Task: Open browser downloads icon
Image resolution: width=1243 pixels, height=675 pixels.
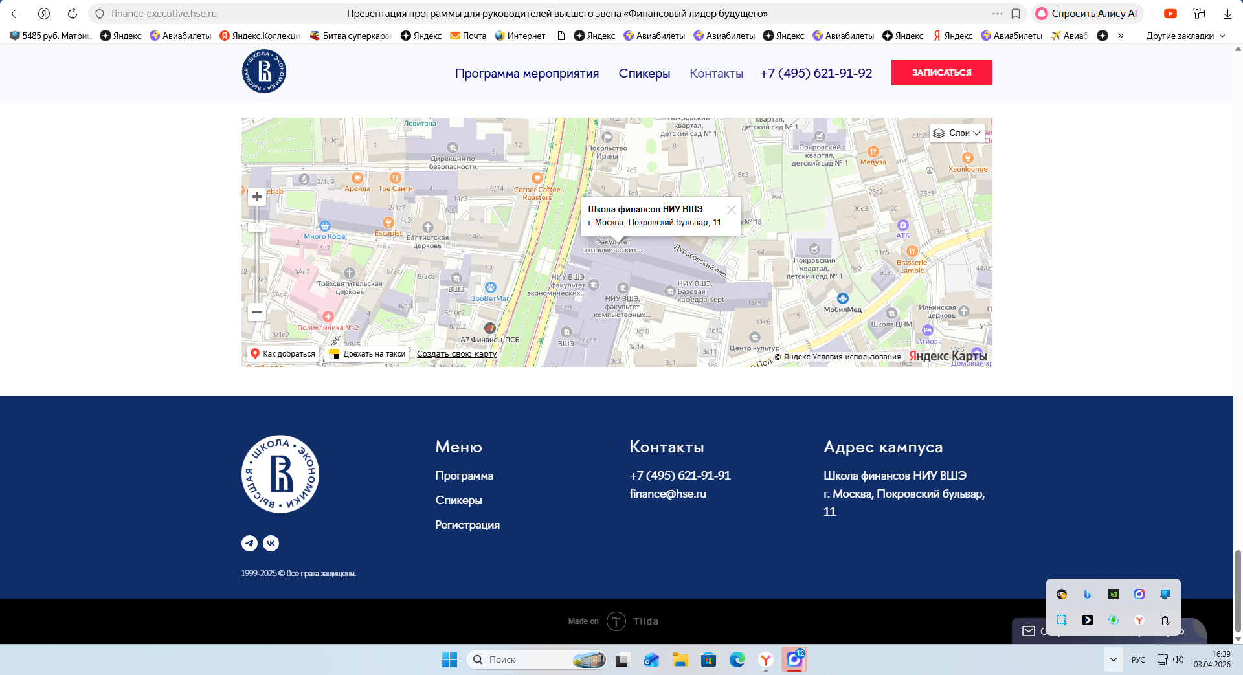Action: pyautogui.click(x=1227, y=14)
